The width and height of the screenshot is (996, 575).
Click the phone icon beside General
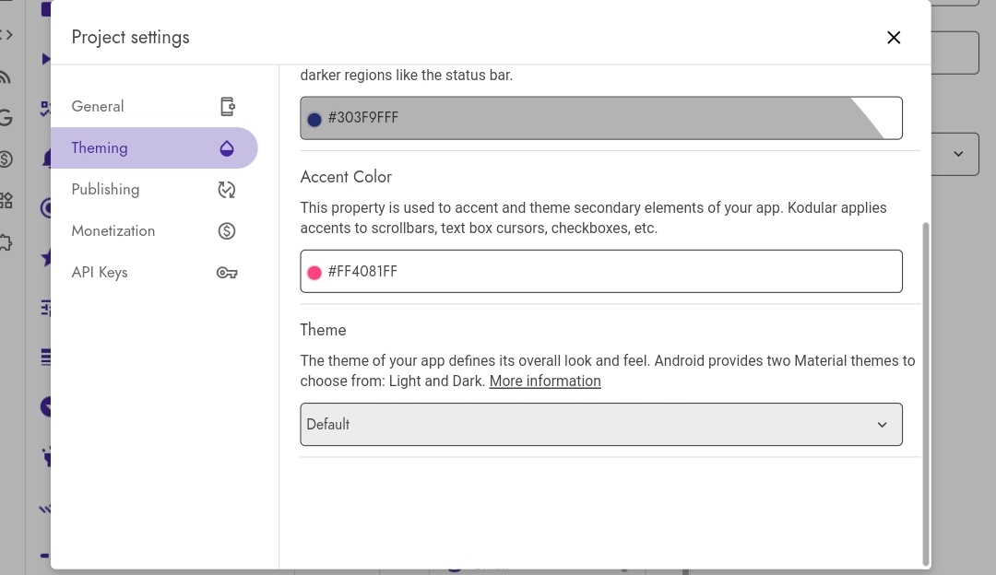coord(228,107)
